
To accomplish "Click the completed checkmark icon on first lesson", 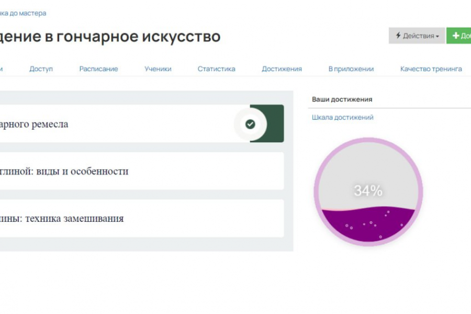I will [x=250, y=124].
